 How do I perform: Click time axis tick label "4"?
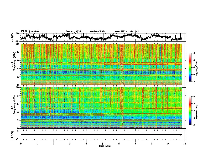tap(86, 144)
